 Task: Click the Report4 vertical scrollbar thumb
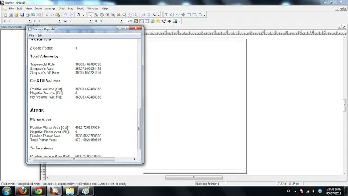point(139,128)
